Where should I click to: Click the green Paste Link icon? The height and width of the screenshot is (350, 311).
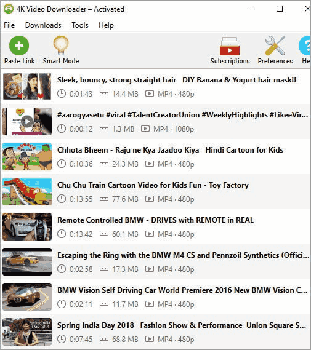pyautogui.click(x=19, y=46)
